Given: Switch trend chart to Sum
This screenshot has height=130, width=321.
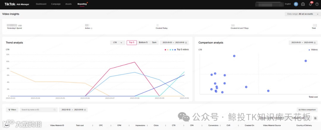Looking at the screenshot, I should tap(154, 42).
